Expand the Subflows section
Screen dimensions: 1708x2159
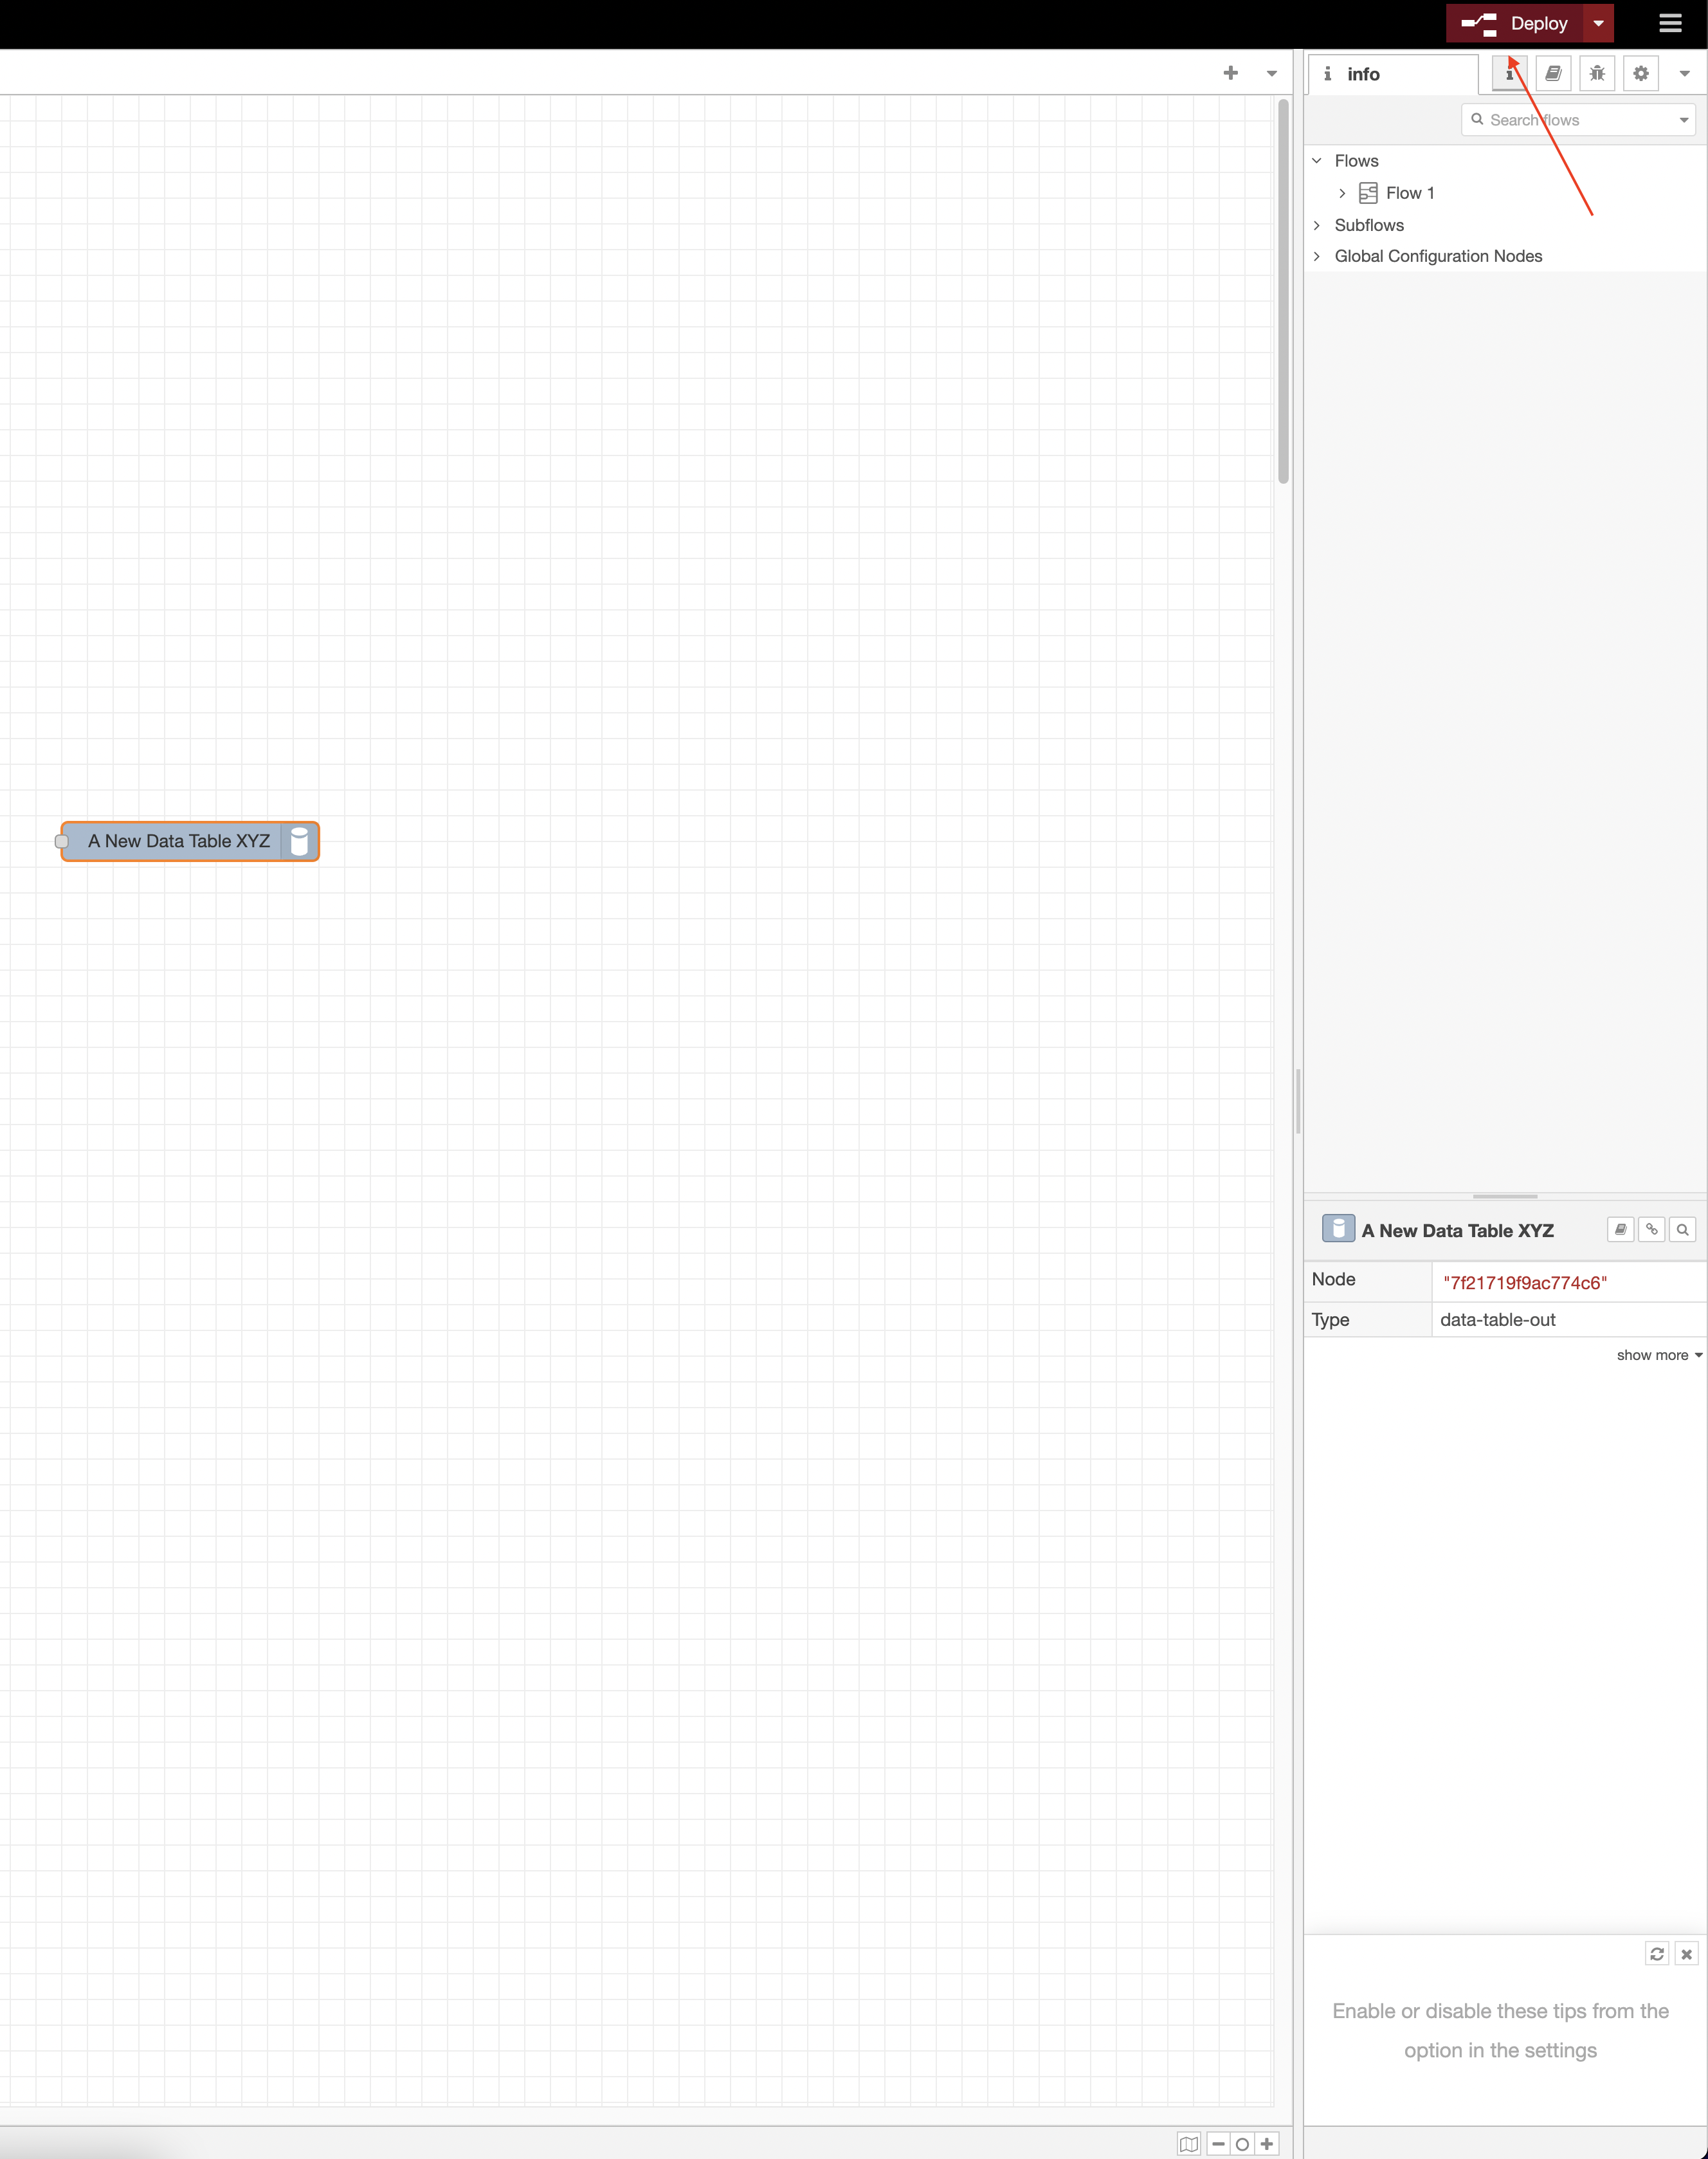point(1317,225)
